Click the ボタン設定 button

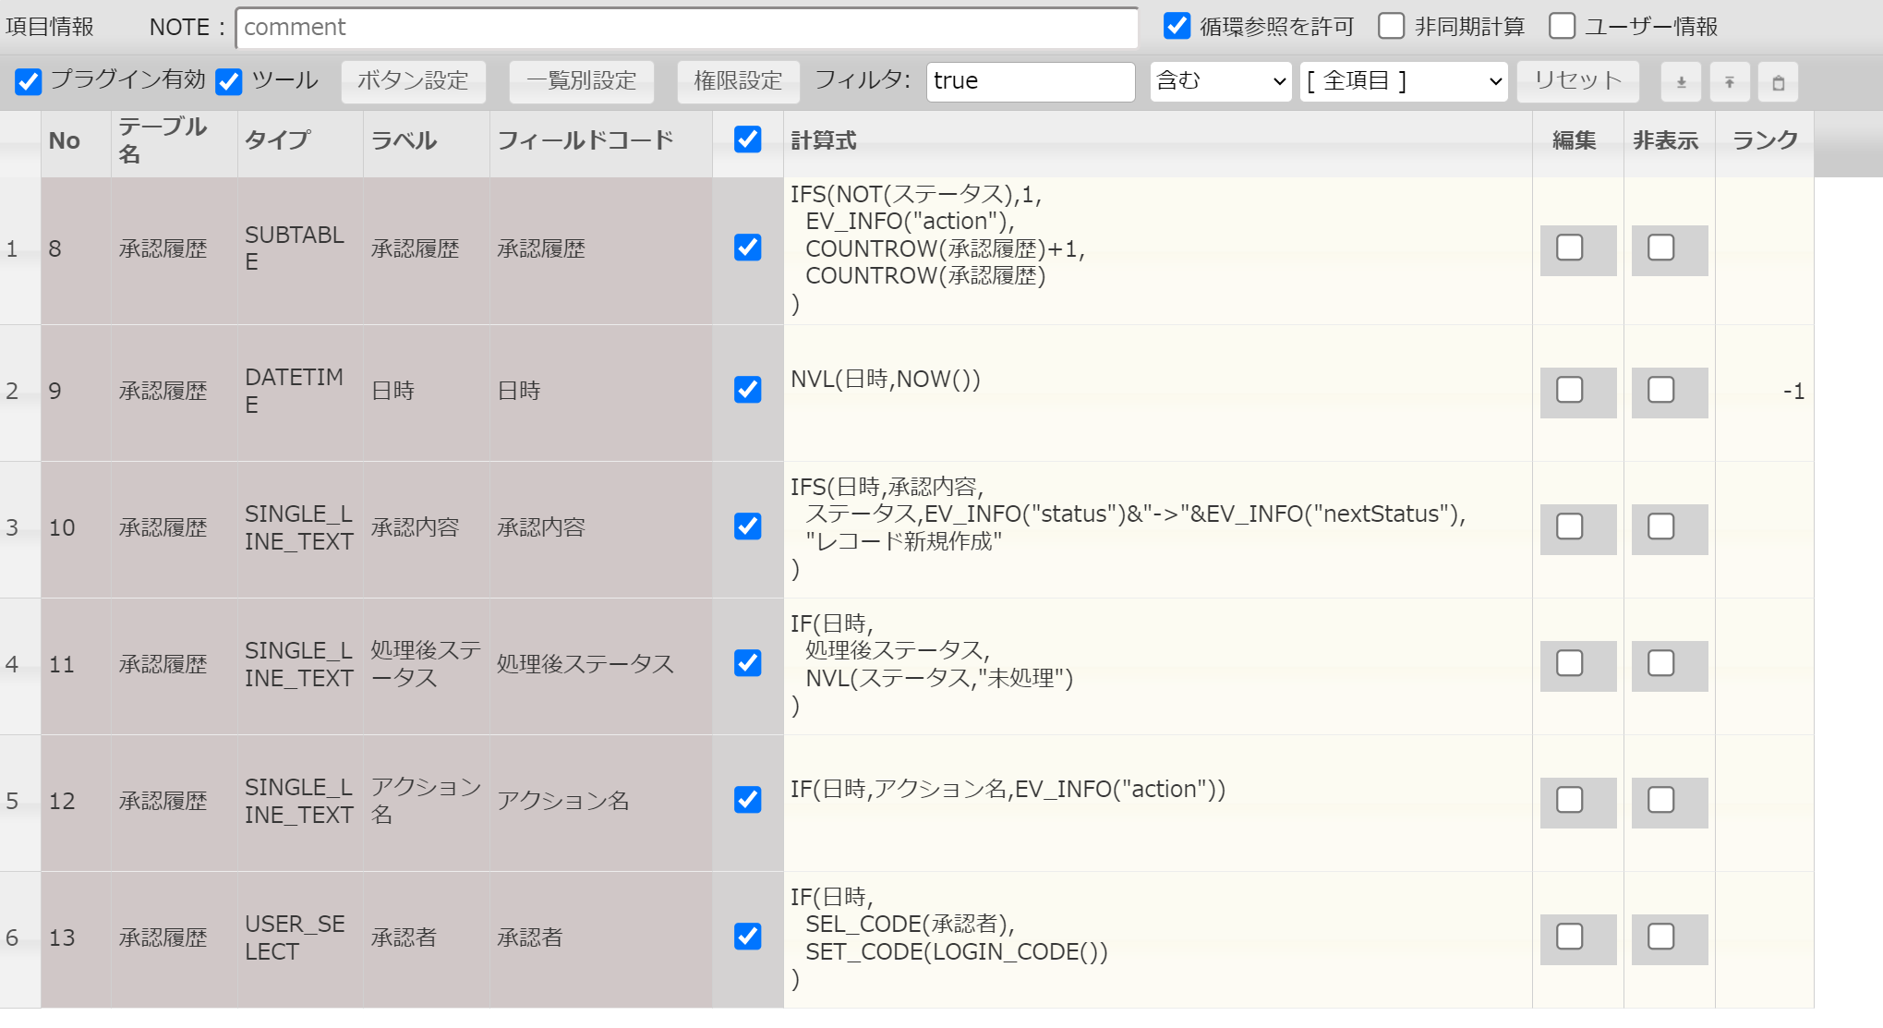click(x=413, y=81)
